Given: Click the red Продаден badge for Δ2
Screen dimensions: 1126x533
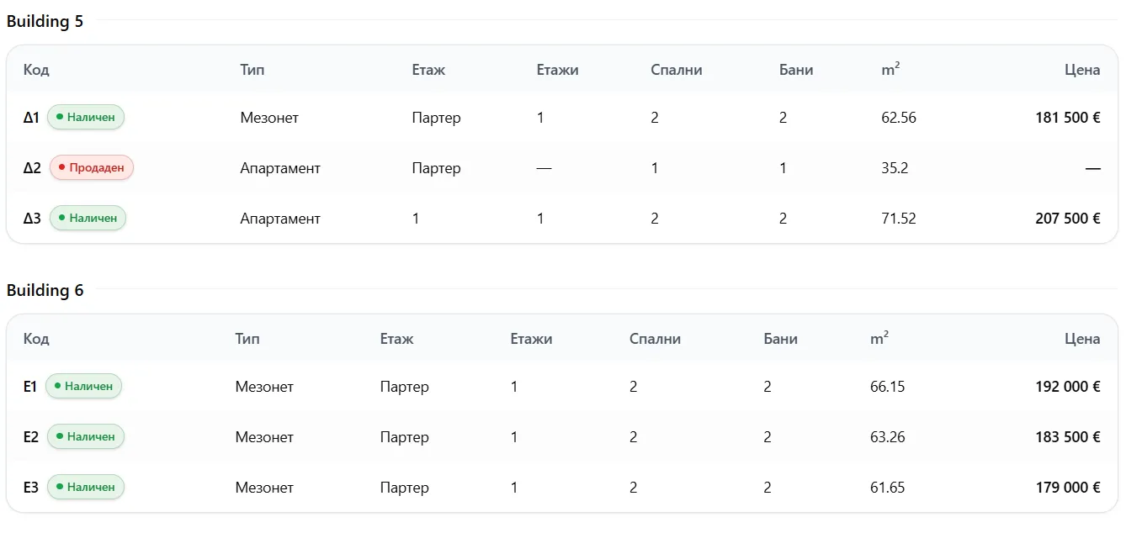Looking at the screenshot, I should 92,168.
